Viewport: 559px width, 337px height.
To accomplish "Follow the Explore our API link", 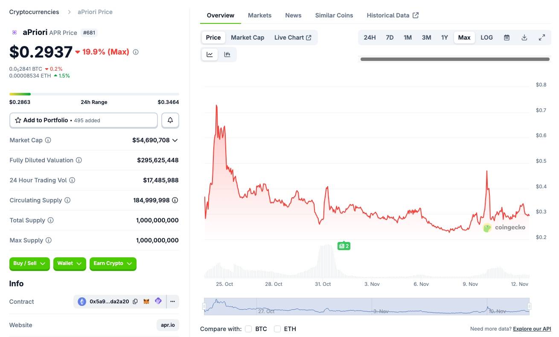I will (x=532, y=329).
